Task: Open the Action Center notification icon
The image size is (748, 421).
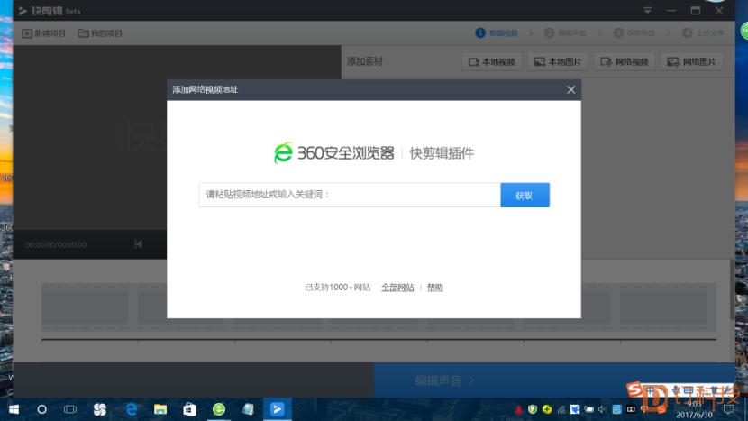Action: pyautogui.click(x=729, y=409)
